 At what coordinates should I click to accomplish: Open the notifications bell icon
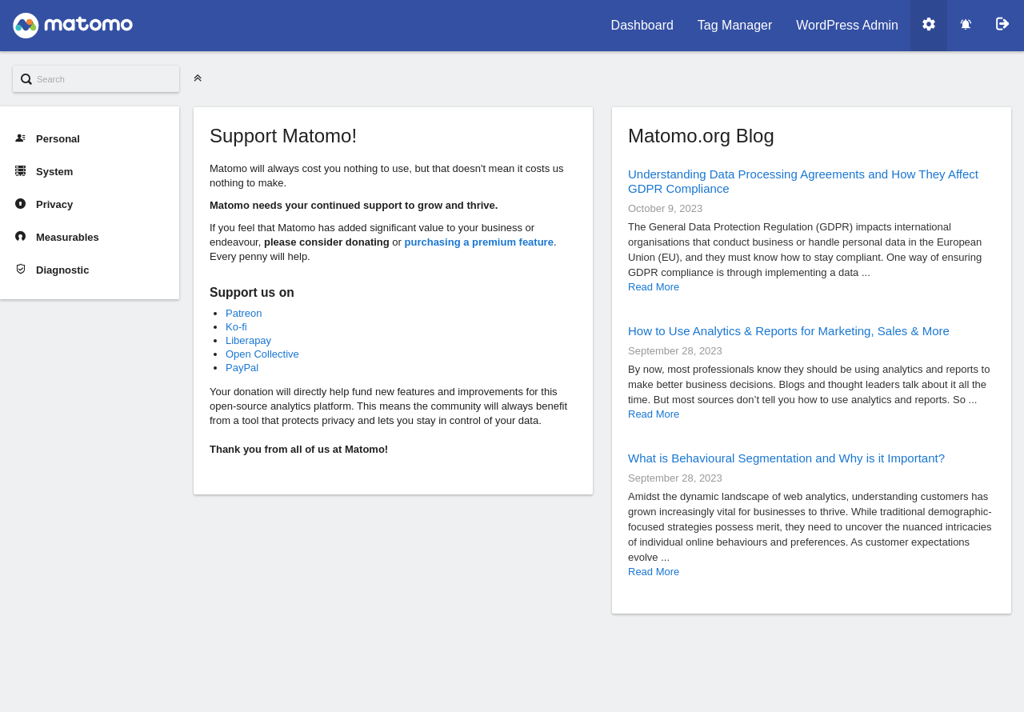pos(966,25)
